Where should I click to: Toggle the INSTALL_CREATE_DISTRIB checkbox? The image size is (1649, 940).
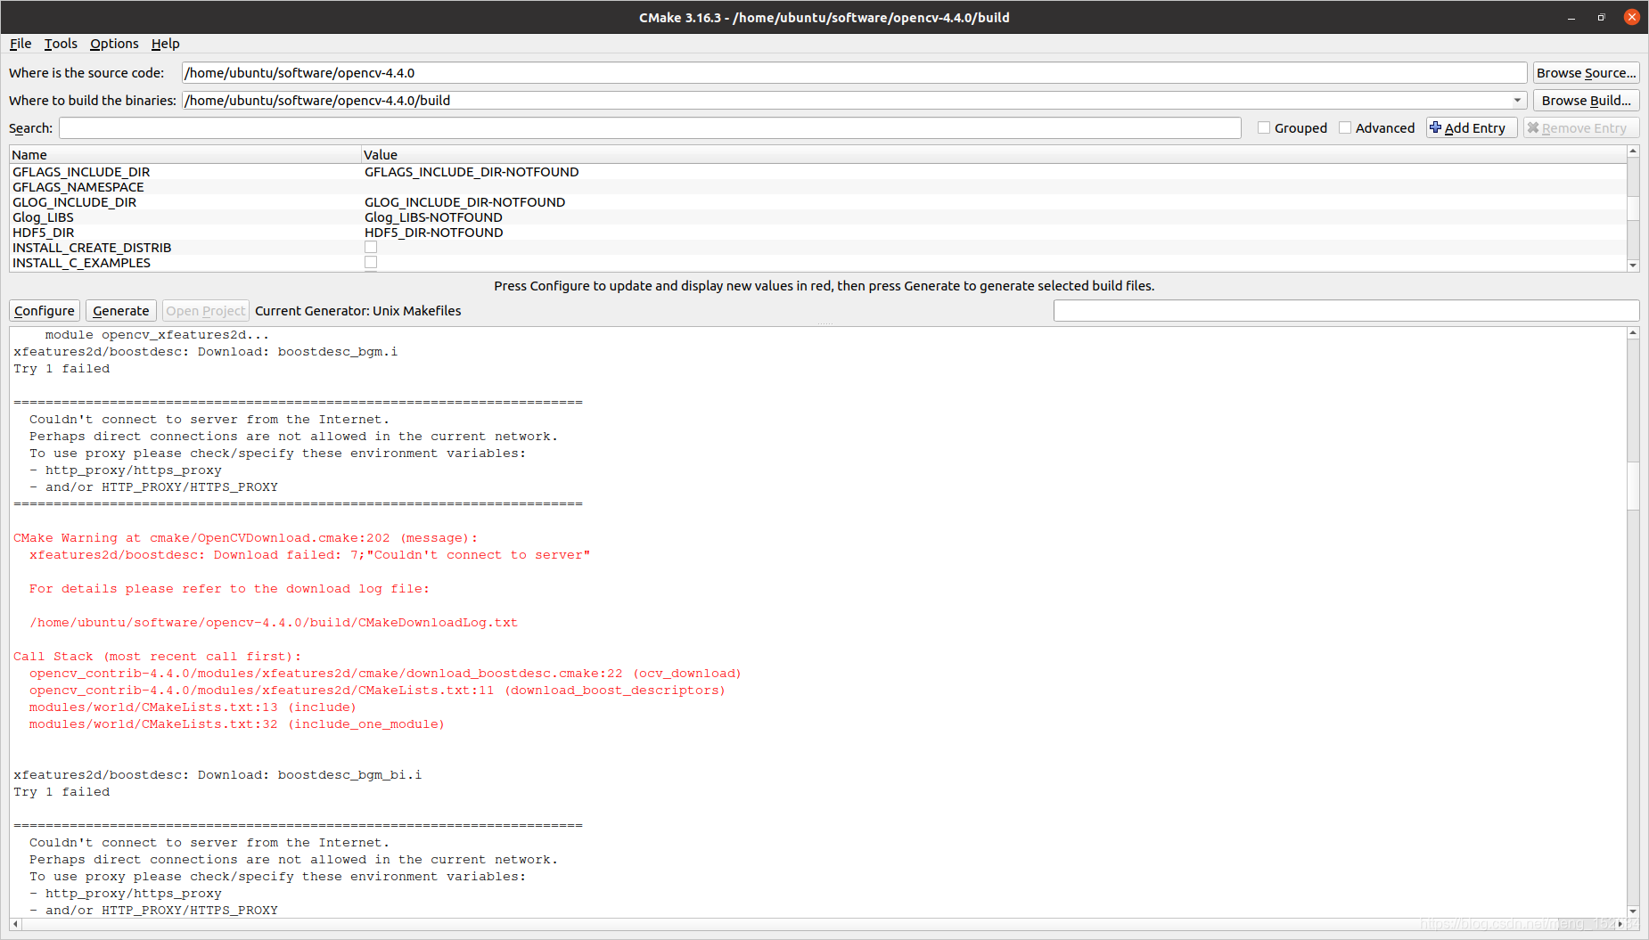(x=371, y=248)
